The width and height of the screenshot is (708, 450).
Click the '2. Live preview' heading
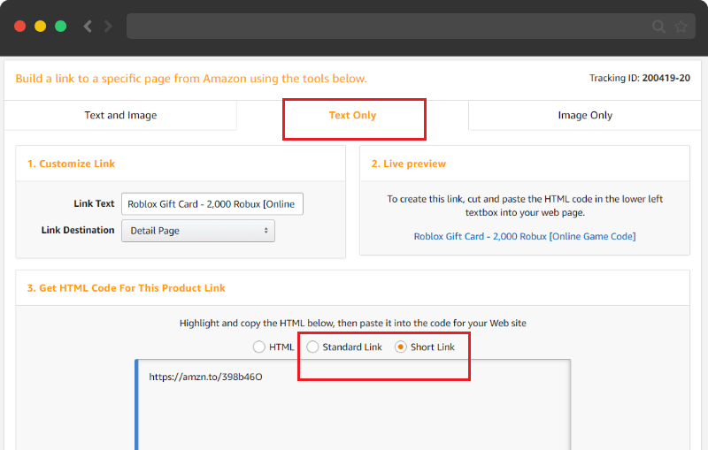click(x=409, y=164)
